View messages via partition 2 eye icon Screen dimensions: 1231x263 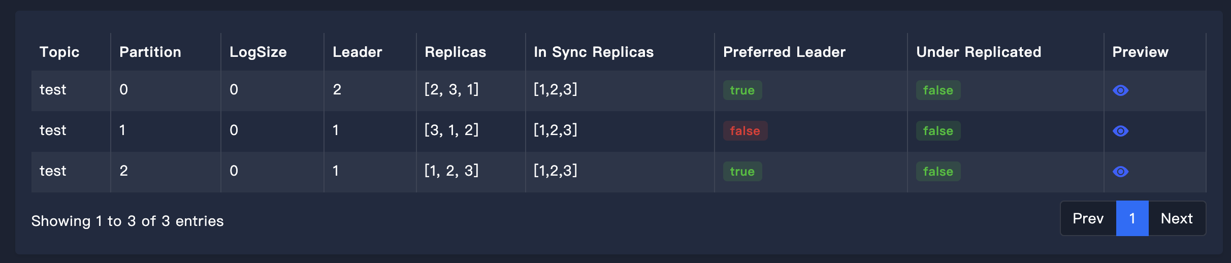pos(1120,172)
